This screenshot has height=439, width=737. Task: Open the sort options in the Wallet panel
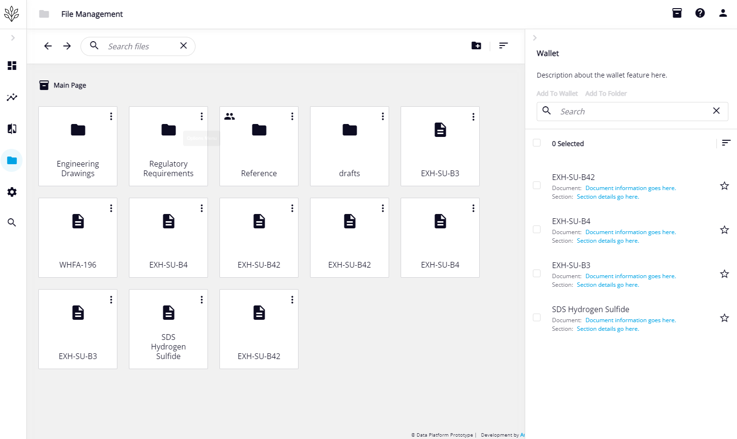coord(726,142)
